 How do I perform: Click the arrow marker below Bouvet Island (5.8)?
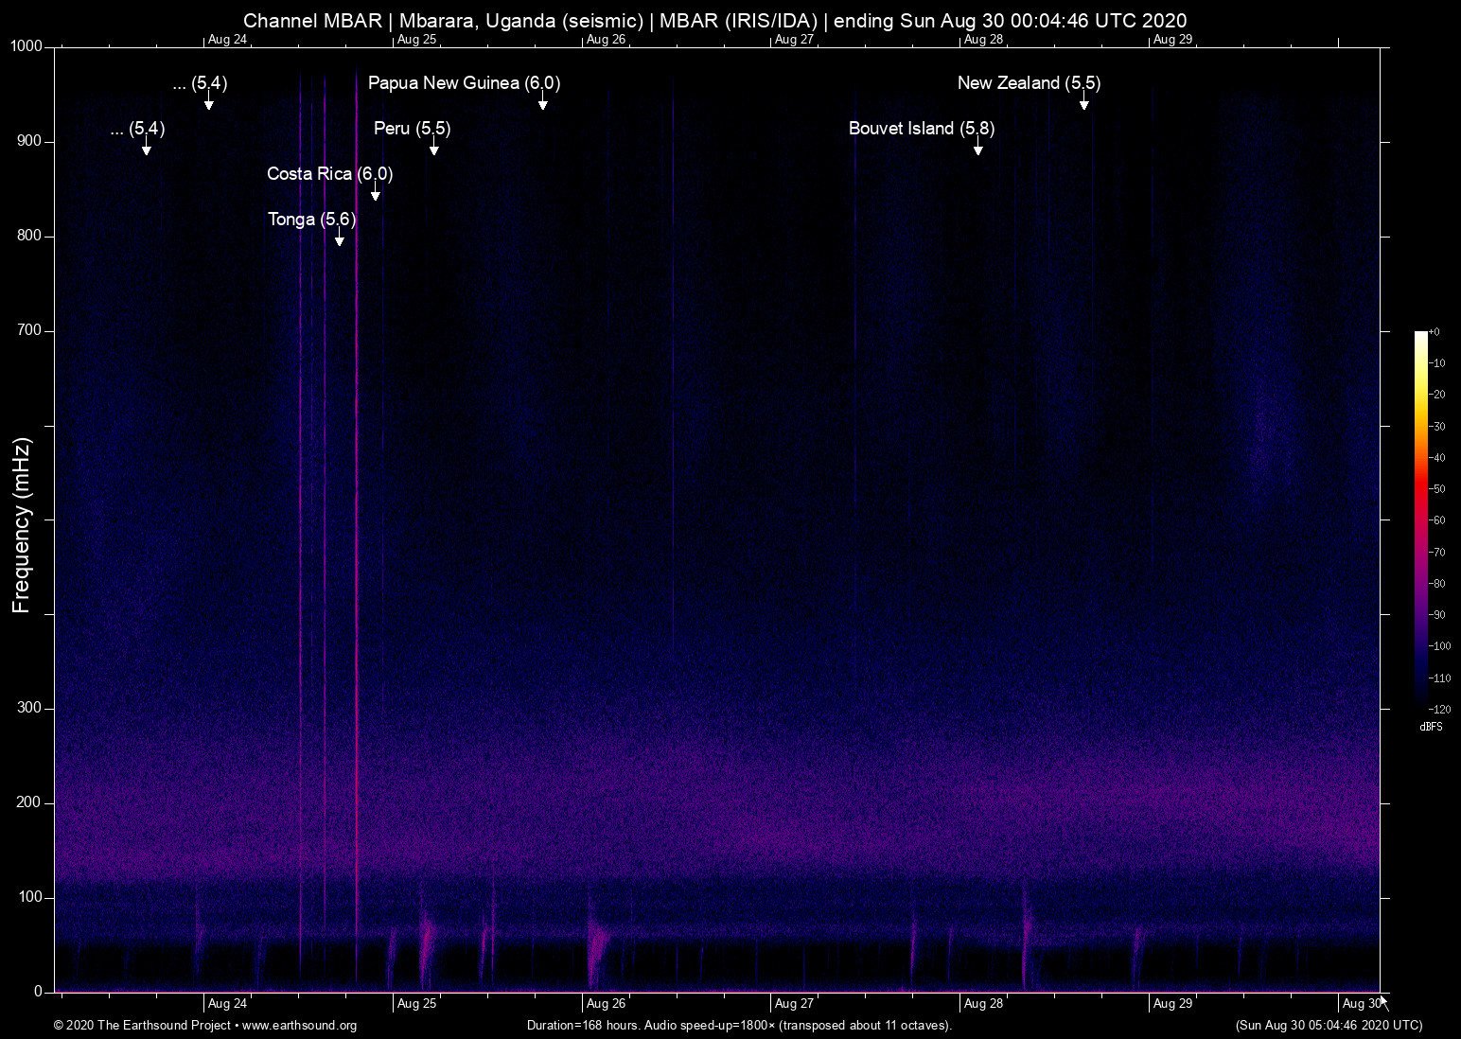pos(977,149)
